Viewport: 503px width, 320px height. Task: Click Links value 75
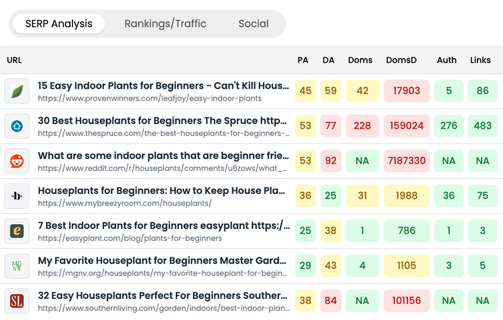[483, 196]
